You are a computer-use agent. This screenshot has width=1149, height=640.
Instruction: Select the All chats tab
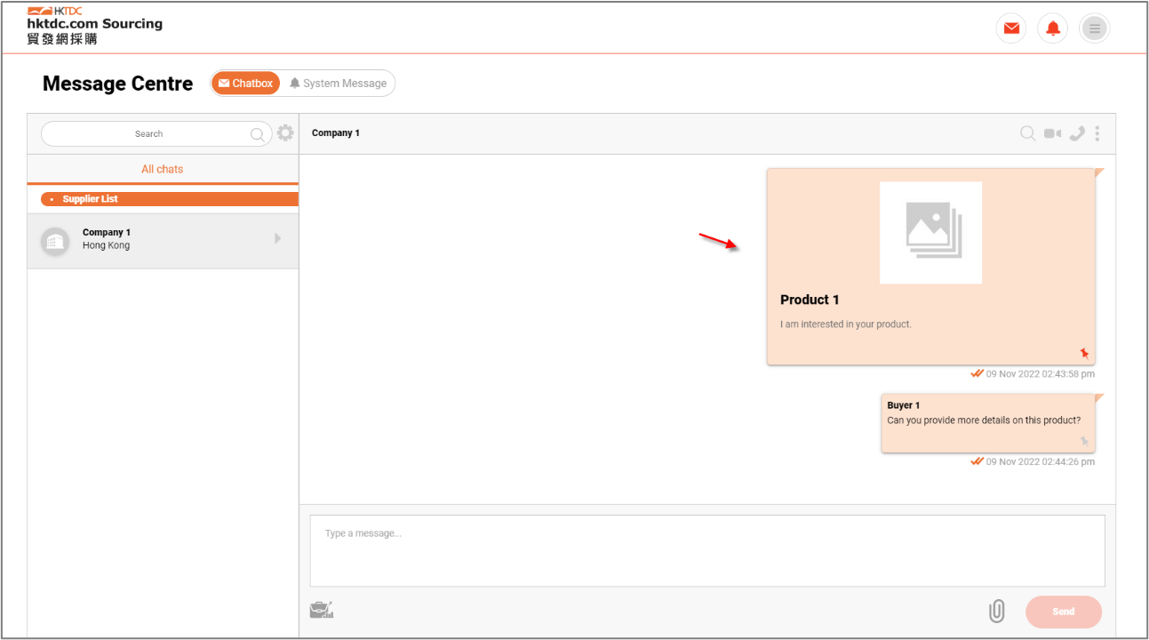(x=163, y=169)
